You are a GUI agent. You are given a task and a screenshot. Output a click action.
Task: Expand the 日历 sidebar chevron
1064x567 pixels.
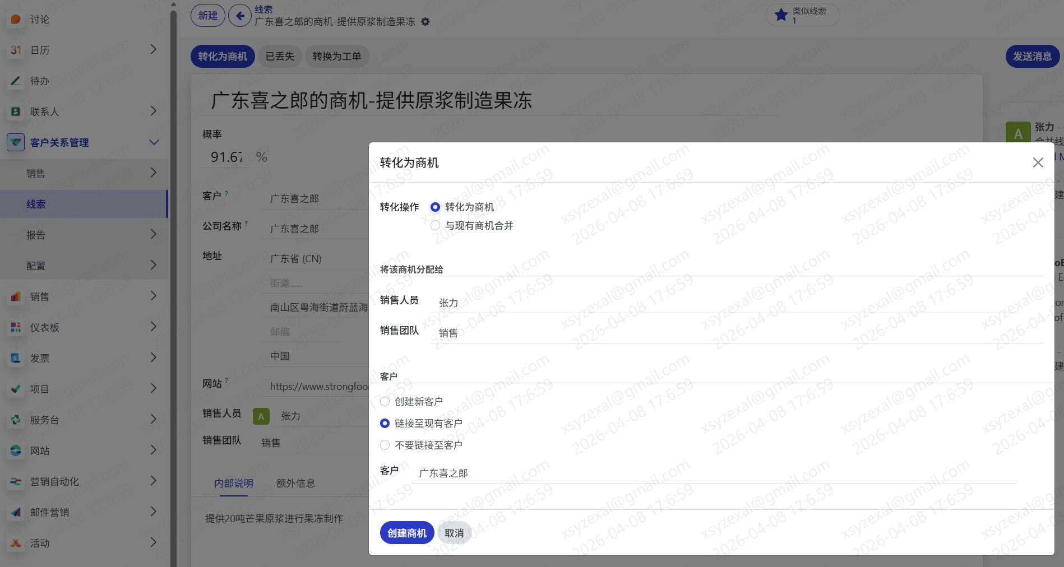pyautogui.click(x=154, y=50)
